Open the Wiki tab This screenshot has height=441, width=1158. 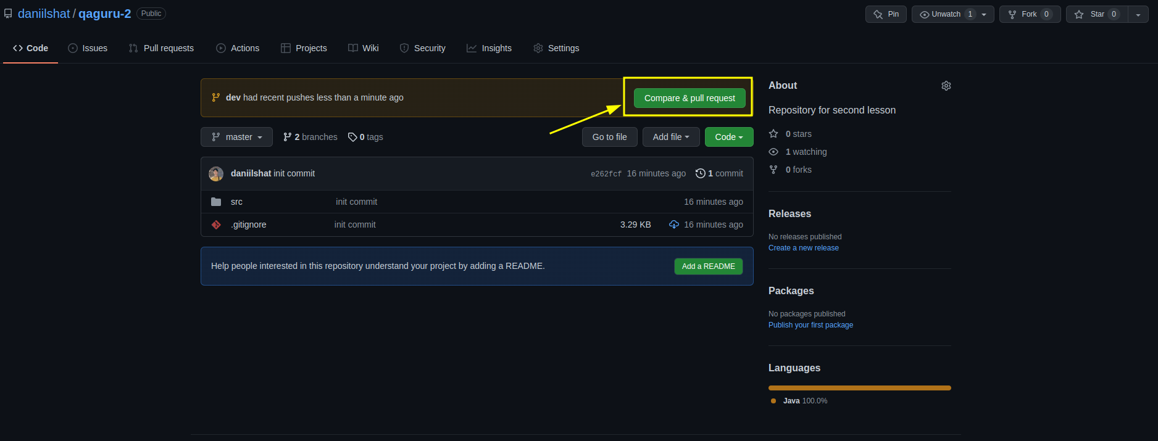tap(364, 48)
